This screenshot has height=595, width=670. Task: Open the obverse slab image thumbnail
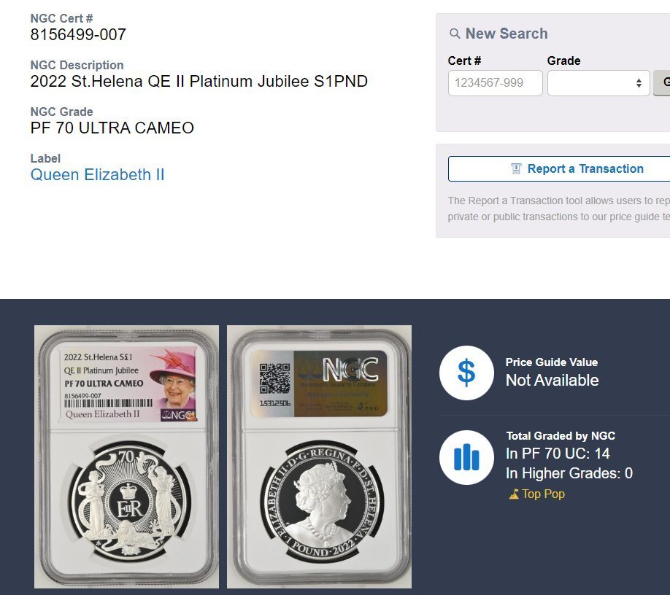(126, 456)
